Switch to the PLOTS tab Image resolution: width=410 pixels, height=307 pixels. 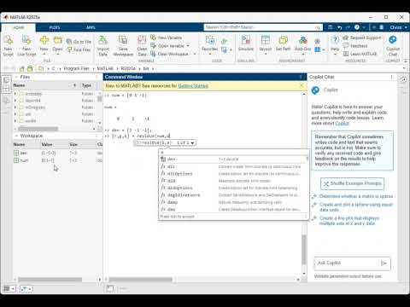55,27
